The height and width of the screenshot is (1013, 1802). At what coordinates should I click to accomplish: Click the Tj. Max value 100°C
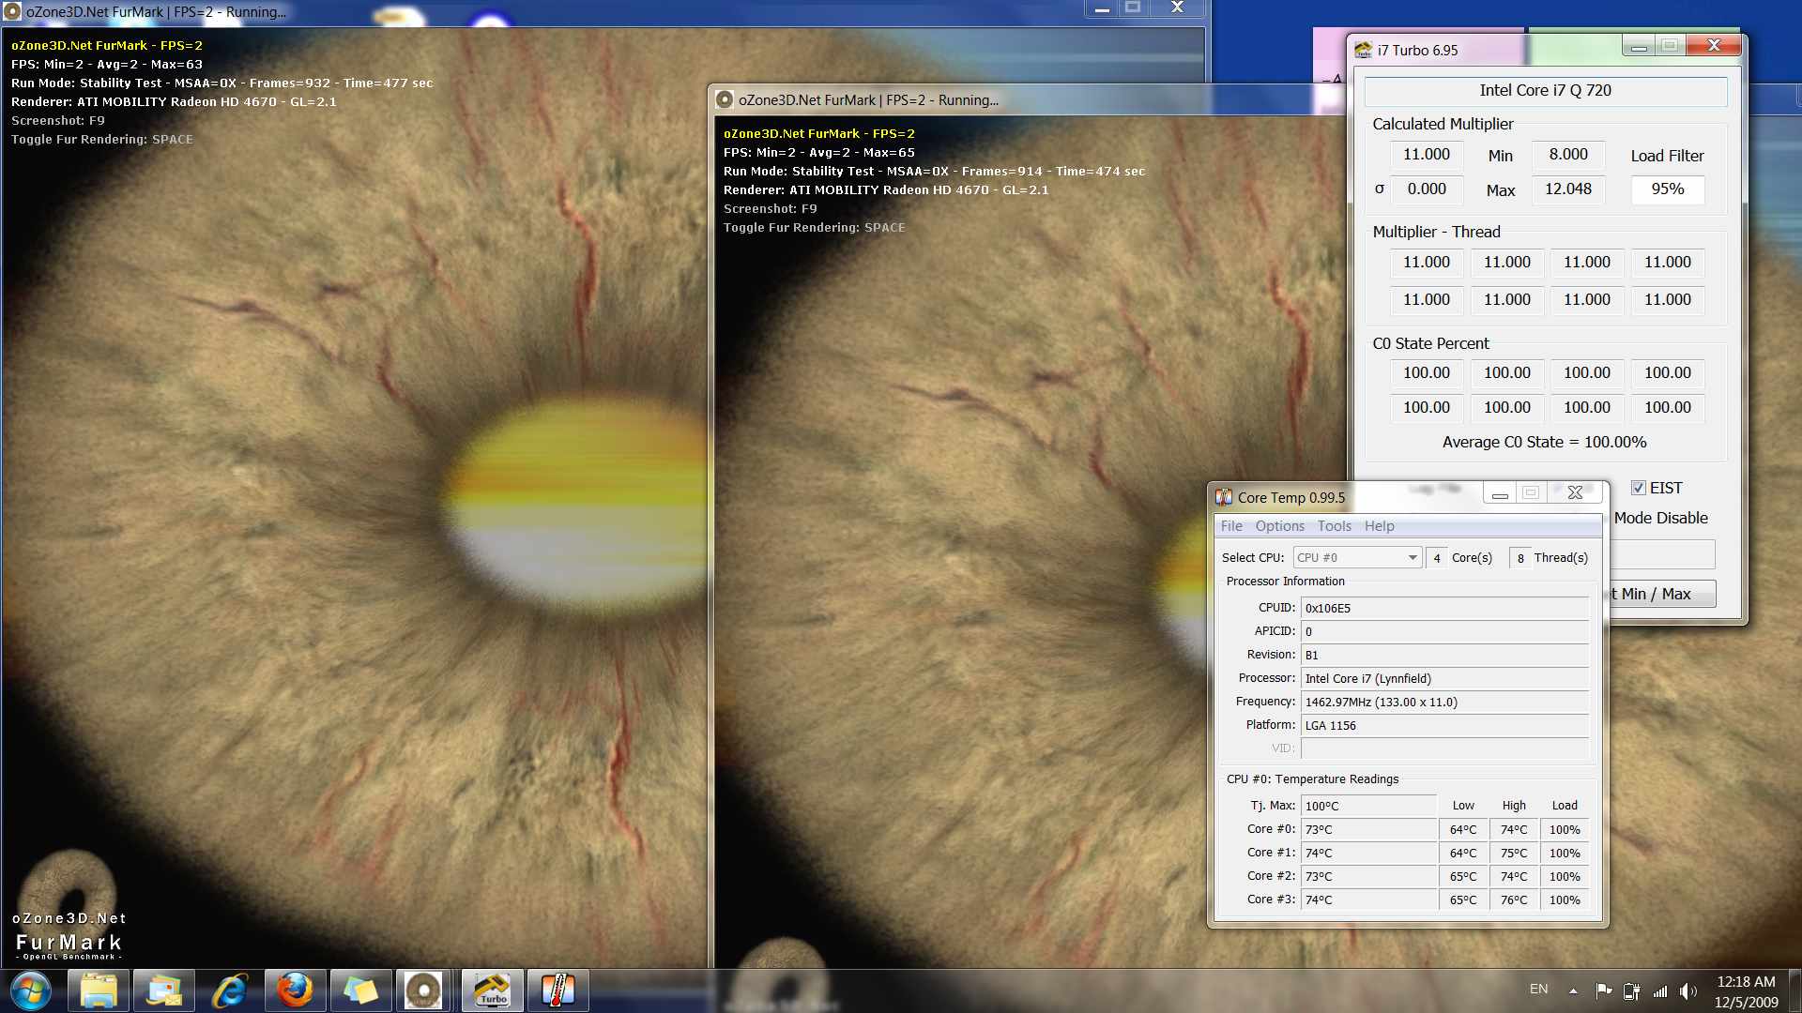tap(1368, 806)
